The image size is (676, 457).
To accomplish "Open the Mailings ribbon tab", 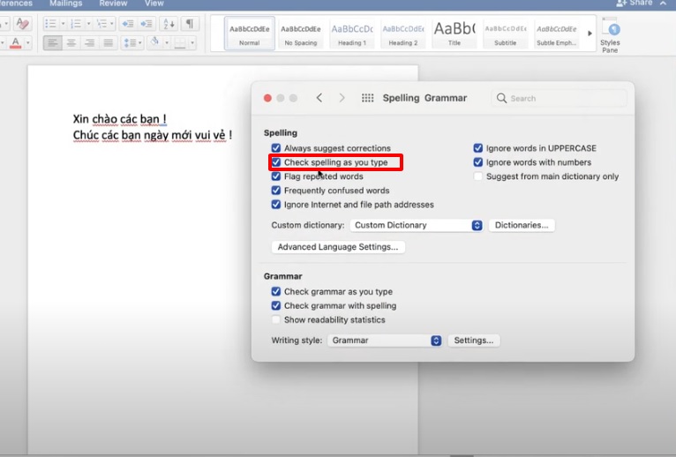I will [x=65, y=4].
